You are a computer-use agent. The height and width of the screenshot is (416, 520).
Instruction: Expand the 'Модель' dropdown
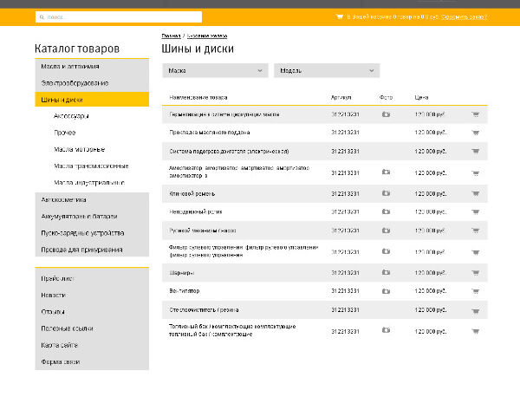[327, 71]
